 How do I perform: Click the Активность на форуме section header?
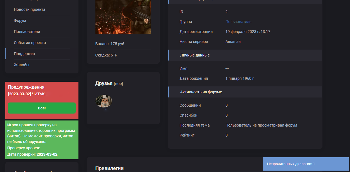pyautogui.click(x=201, y=92)
